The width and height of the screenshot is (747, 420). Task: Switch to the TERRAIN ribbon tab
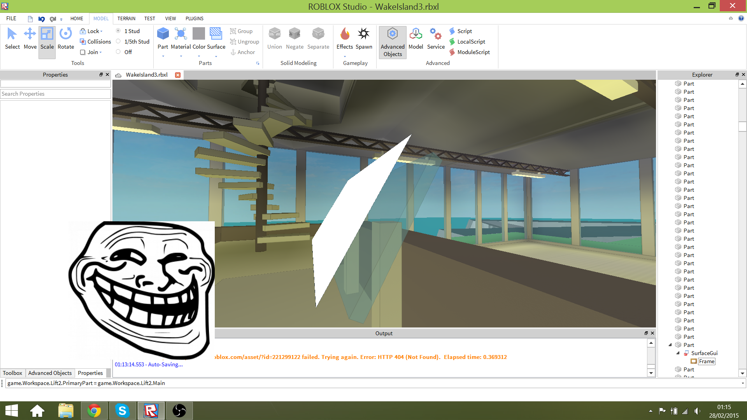(126, 18)
